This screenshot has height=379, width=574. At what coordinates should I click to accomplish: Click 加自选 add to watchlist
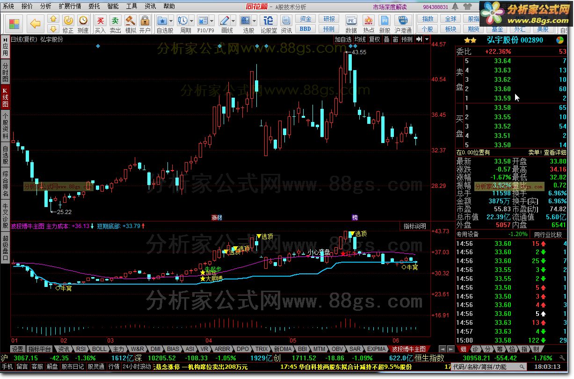[x=342, y=39]
